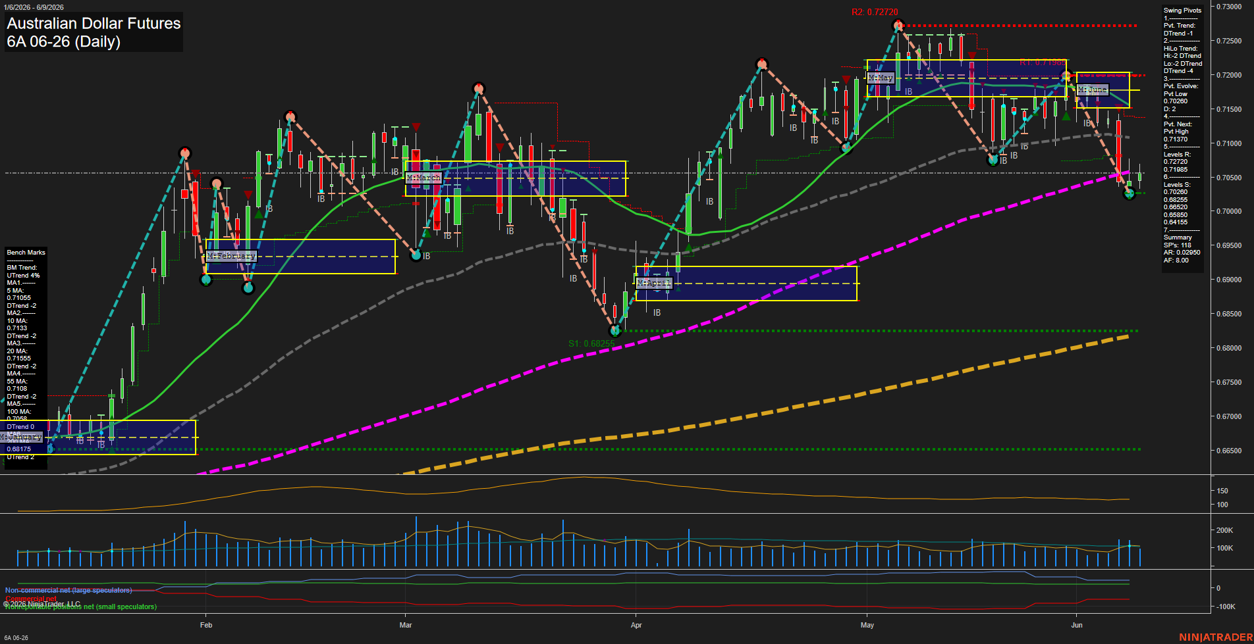This screenshot has width=1254, height=644.
Task: Click the '20 MA:' label in Bench Marks
Action: (x=17, y=351)
